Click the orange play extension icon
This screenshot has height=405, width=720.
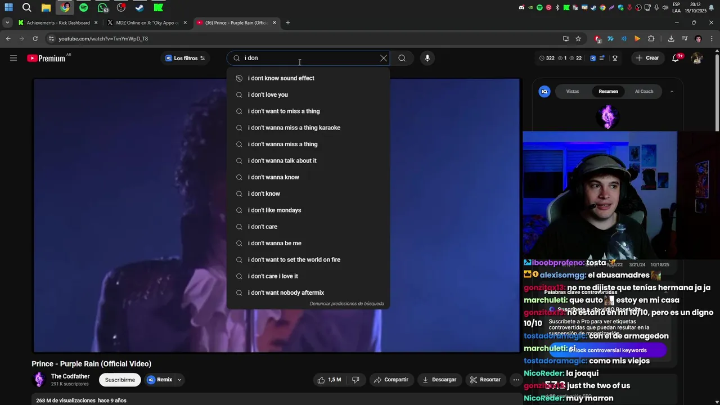click(x=637, y=39)
